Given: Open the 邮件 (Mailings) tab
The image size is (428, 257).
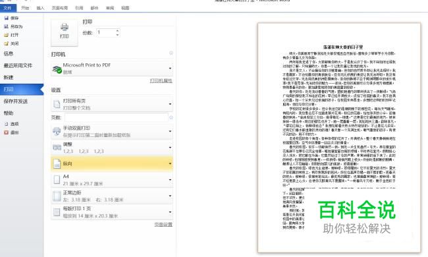Looking at the screenshot, I should [x=94, y=8].
